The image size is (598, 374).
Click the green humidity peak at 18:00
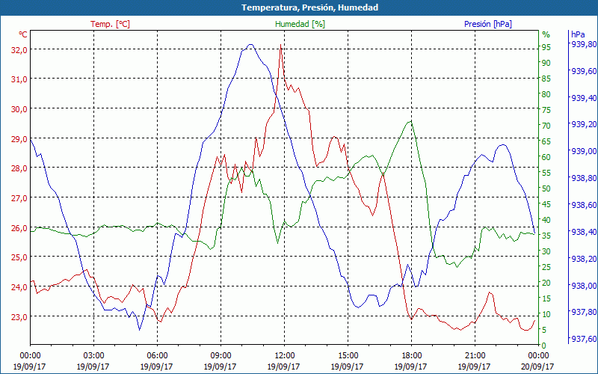tap(410, 121)
